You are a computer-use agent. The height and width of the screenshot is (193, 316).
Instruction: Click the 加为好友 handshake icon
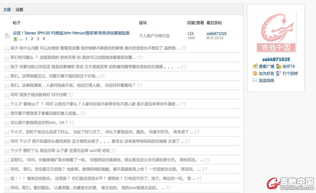tap(255, 74)
